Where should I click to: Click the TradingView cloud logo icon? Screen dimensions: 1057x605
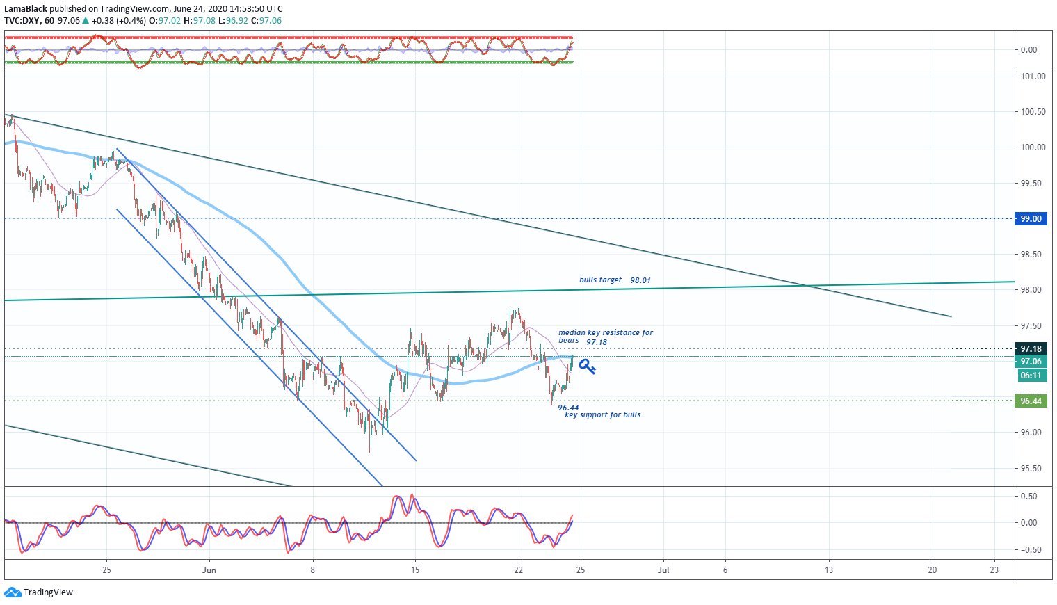point(13,592)
